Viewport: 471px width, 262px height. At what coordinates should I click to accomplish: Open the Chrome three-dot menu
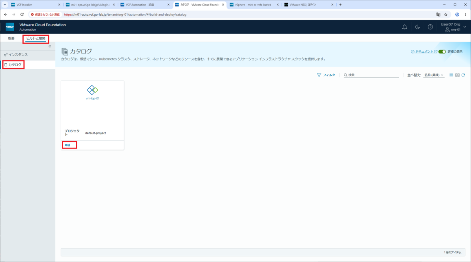466,15
